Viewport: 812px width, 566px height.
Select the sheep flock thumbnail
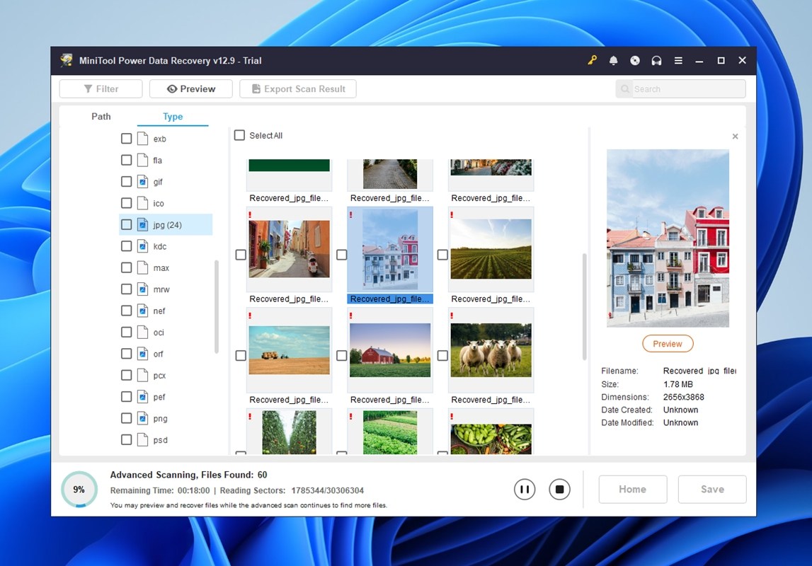pyautogui.click(x=491, y=350)
